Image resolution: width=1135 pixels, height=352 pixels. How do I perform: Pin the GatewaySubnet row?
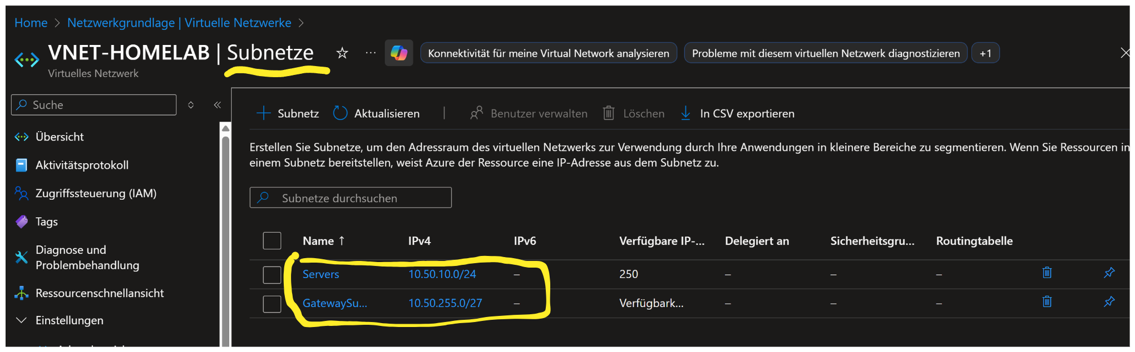coord(1109,301)
